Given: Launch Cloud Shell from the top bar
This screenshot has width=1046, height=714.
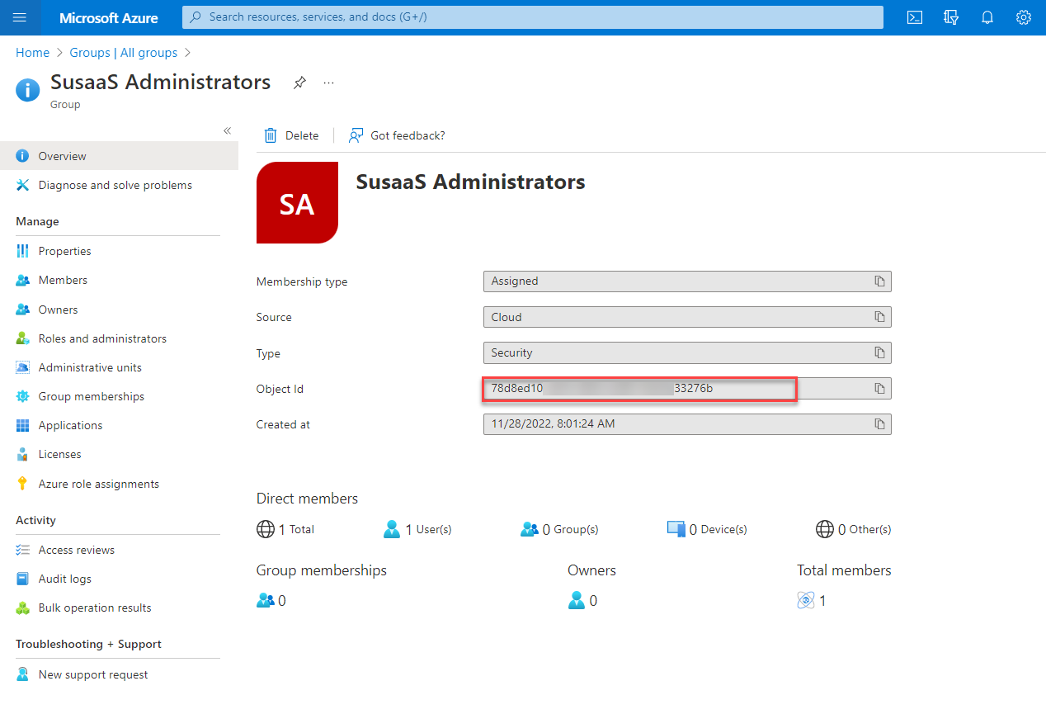Looking at the screenshot, I should tap(914, 17).
